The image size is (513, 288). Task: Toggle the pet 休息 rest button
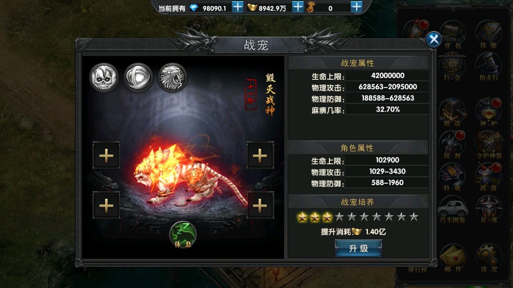point(183,235)
